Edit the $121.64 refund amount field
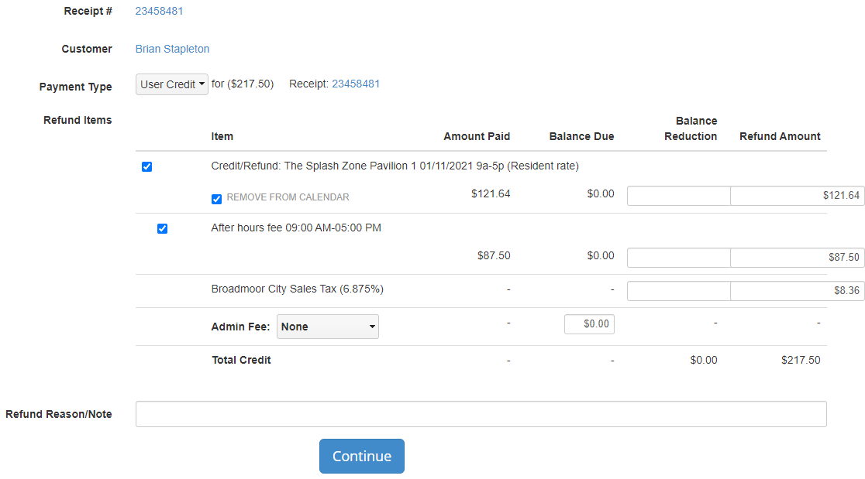Viewport: 865px width, 479px height. coord(797,196)
